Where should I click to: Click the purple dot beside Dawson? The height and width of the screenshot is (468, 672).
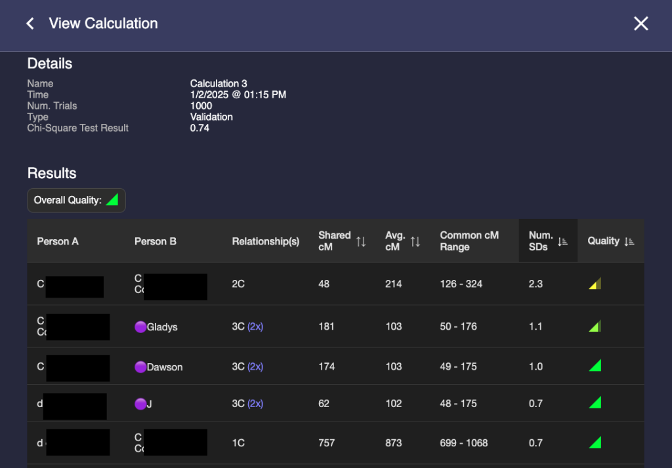[x=140, y=367]
